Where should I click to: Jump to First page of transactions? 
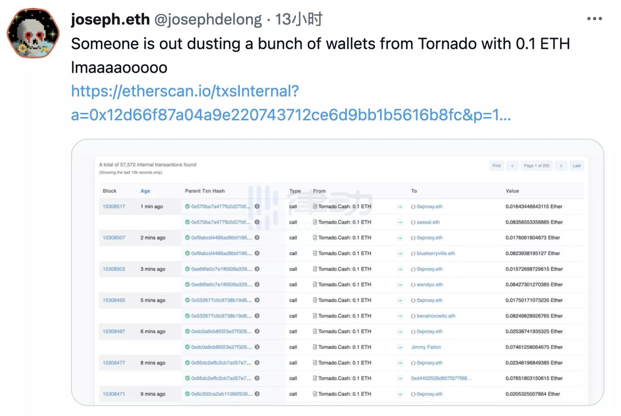coord(497,166)
